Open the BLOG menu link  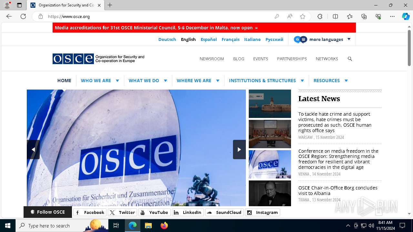(x=239, y=59)
